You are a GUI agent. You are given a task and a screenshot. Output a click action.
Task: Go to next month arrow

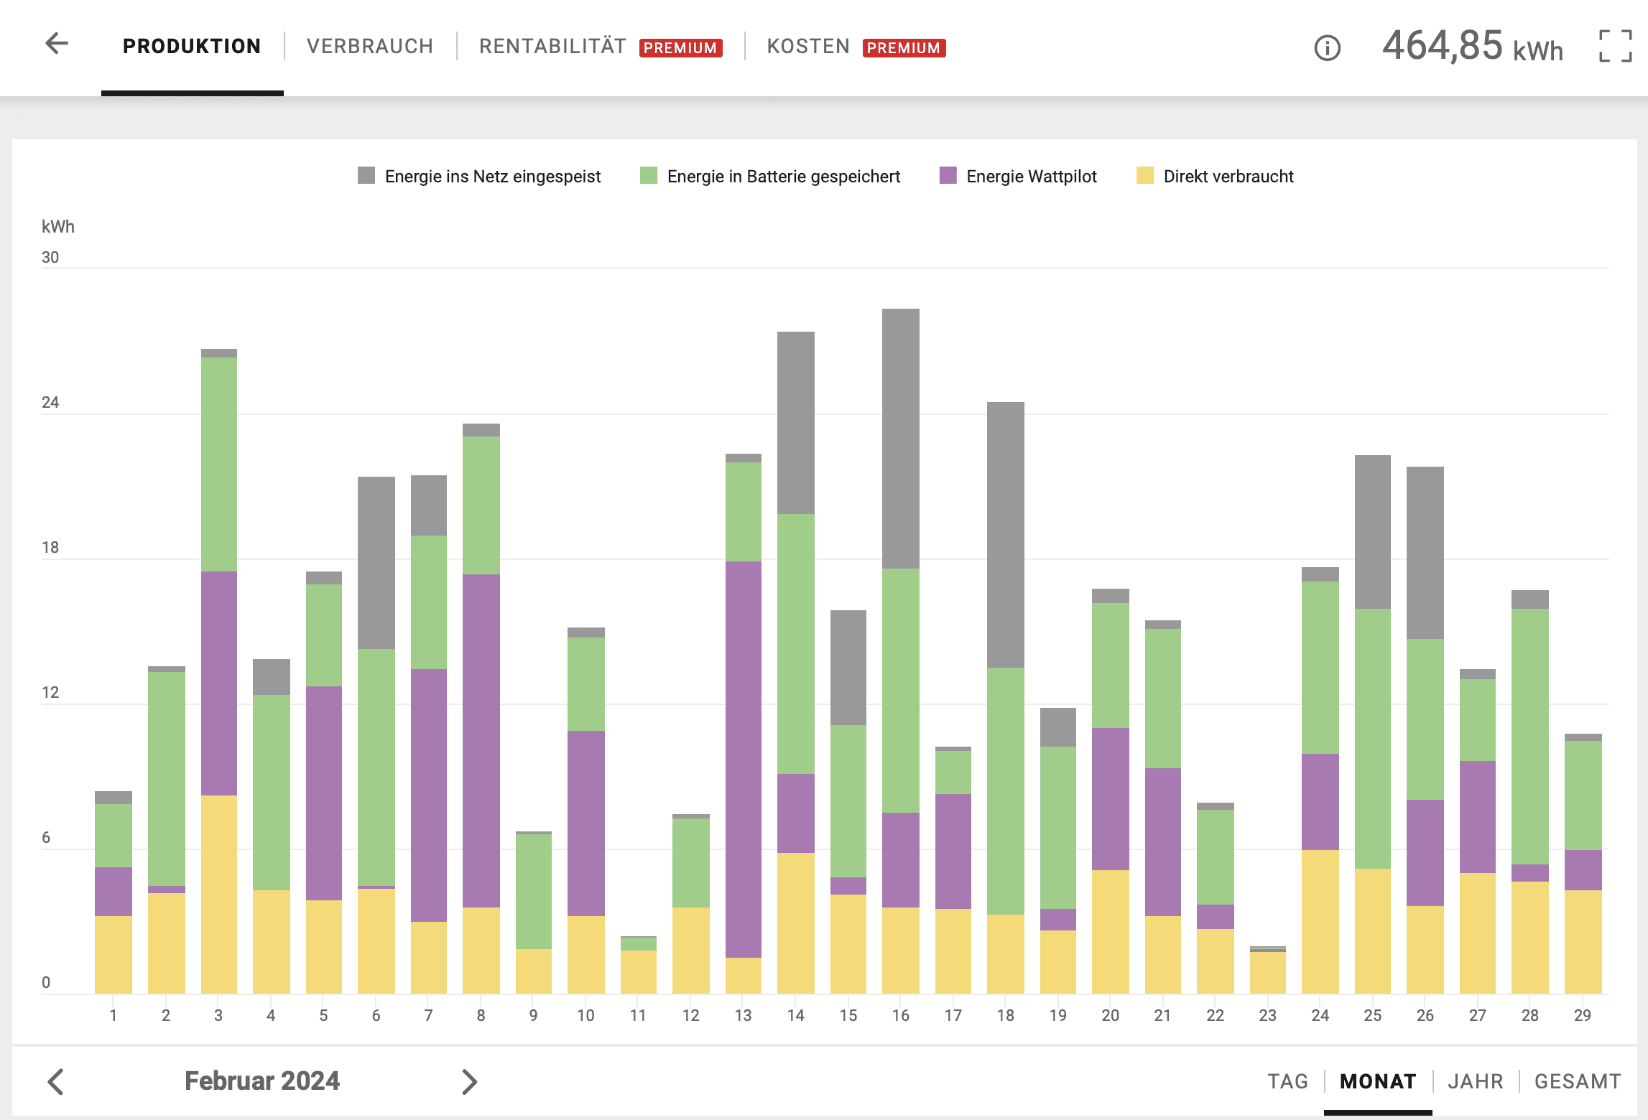469,1081
